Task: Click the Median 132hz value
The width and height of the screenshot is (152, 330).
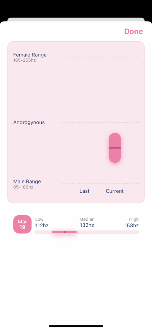Action: pos(87,225)
